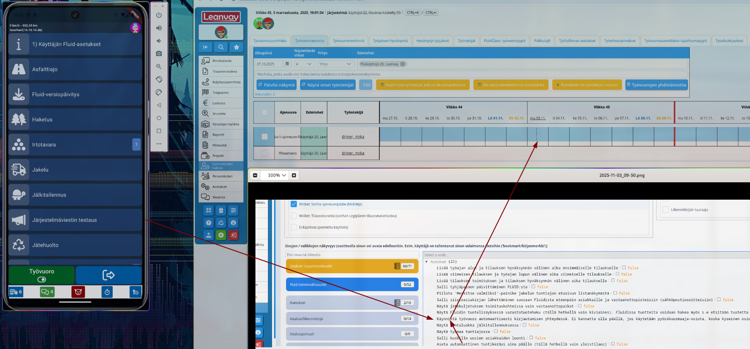Click the Päivitä näkymä button
The image size is (750, 349).
point(276,85)
